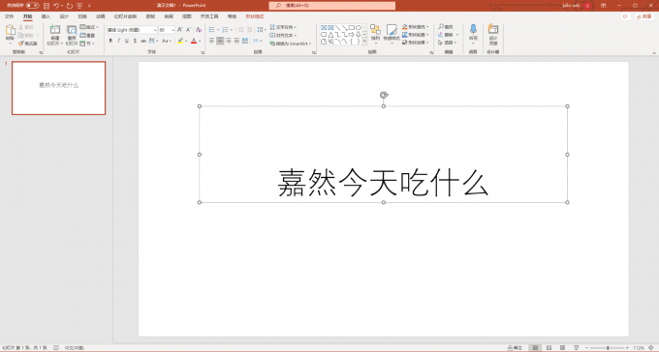Open the Text Direction (文字方向) dropdown
659x352 pixels.
(x=283, y=27)
